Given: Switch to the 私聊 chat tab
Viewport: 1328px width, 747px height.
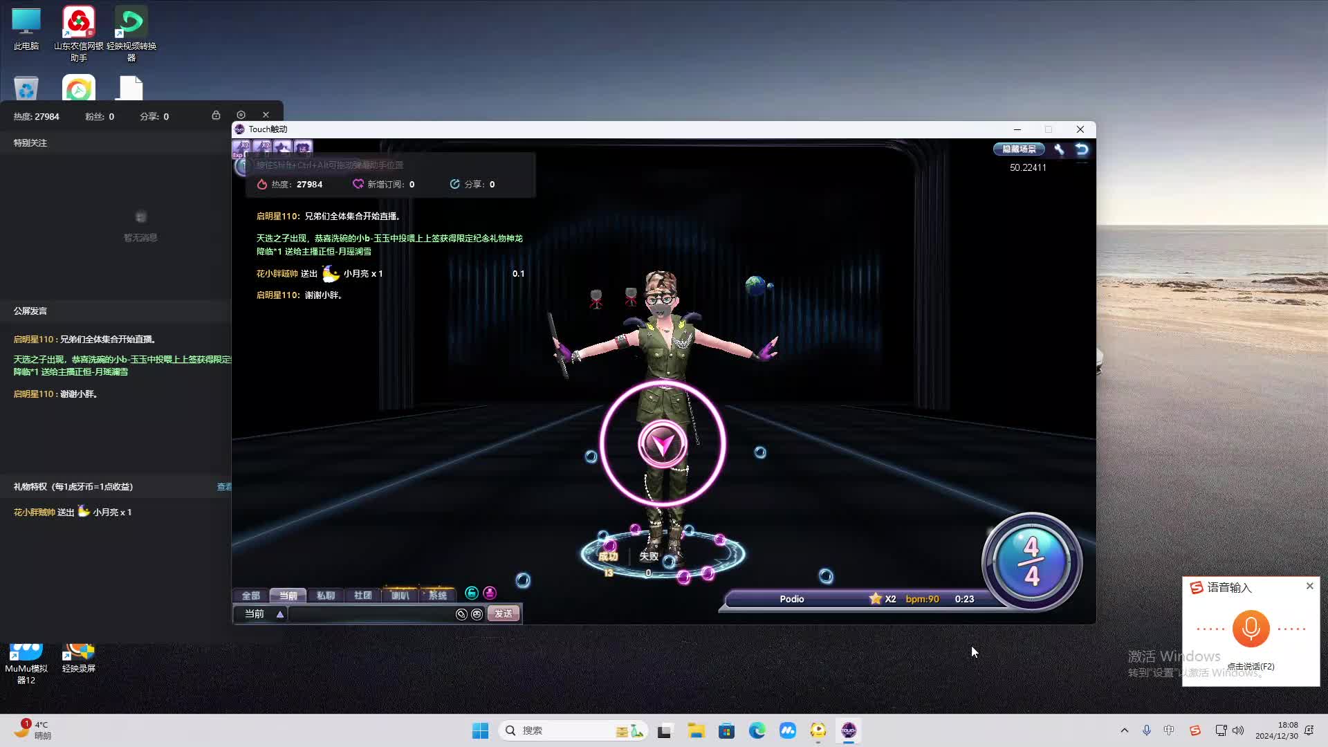Looking at the screenshot, I should click(325, 596).
